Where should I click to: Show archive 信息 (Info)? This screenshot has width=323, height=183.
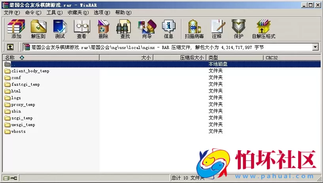coord(168,29)
